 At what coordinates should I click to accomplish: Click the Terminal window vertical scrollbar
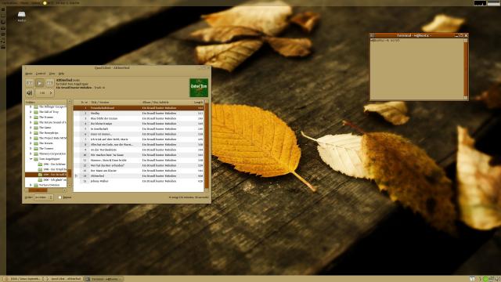(466, 69)
